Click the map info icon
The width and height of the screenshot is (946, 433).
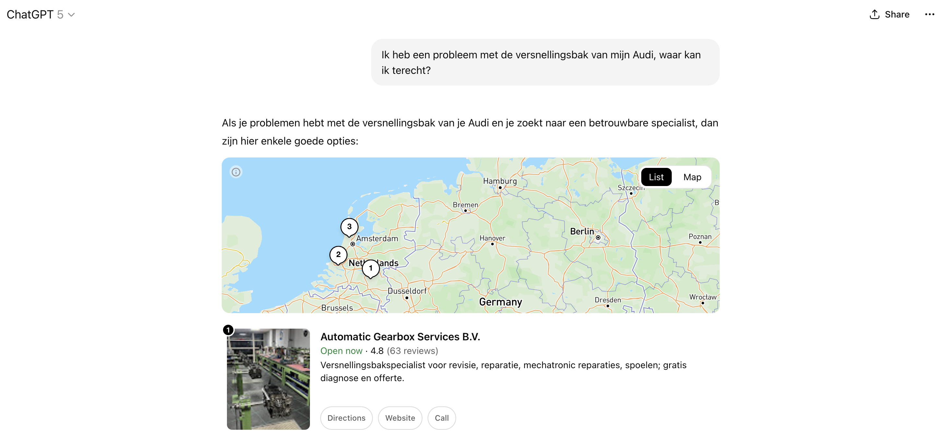pos(236,172)
